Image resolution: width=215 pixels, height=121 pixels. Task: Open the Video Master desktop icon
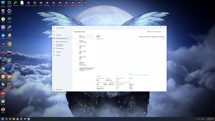(x=9, y=36)
